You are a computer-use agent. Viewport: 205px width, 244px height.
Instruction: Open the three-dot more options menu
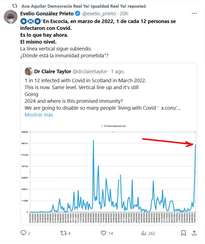click(194, 13)
